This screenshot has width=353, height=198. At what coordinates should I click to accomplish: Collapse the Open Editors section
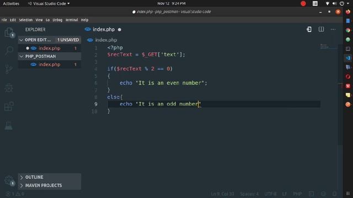(21, 40)
